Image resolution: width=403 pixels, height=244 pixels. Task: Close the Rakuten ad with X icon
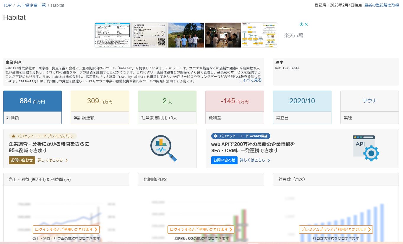click(306, 24)
